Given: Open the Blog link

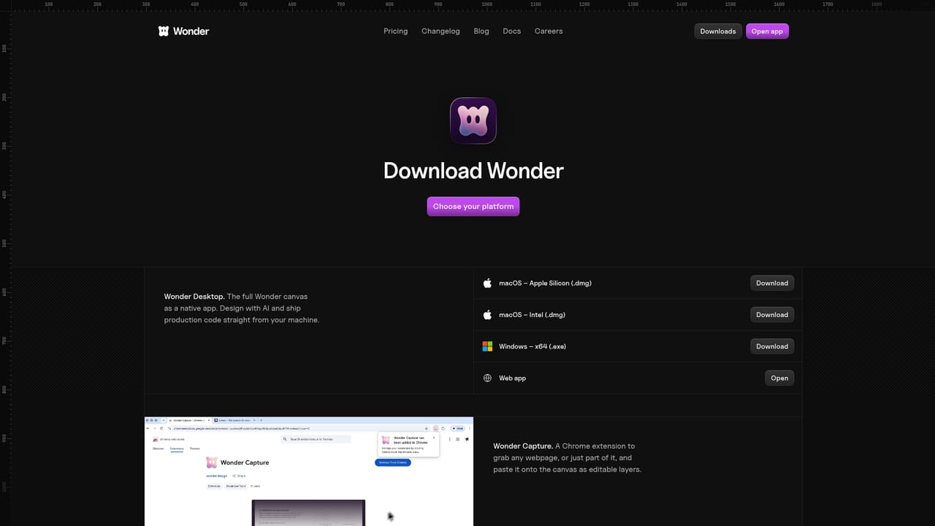Looking at the screenshot, I should 481,31.
